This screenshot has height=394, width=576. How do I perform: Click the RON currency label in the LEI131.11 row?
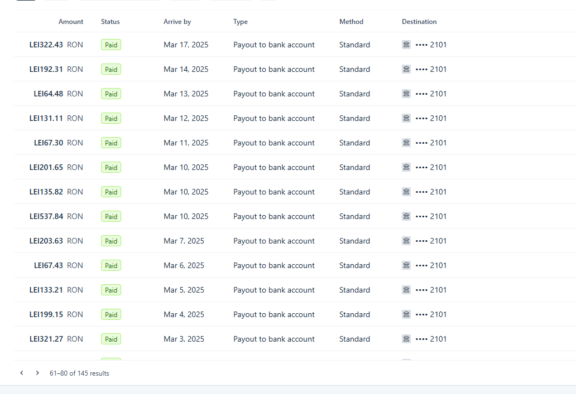(x=75, y=119)
